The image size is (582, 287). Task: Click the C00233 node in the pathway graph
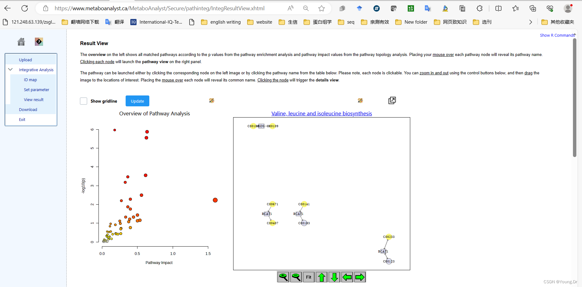tap(388, 237)
